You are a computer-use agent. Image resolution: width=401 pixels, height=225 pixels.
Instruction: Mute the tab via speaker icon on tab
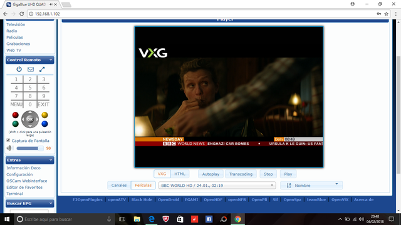(x=51, y=4)
